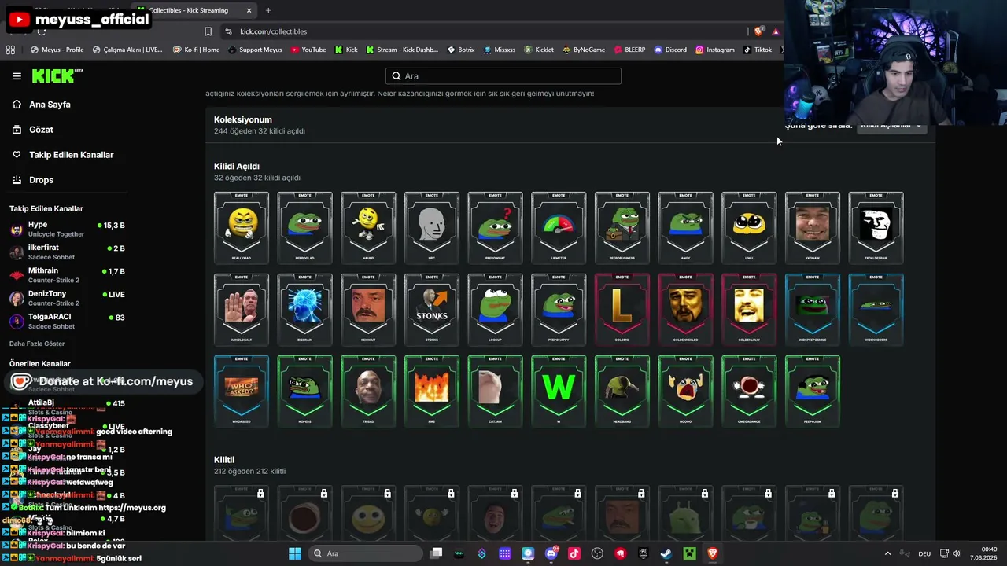Select the PEEPOJAM emote card
The height and width of the screenshot is (566, 1007).
813,391
